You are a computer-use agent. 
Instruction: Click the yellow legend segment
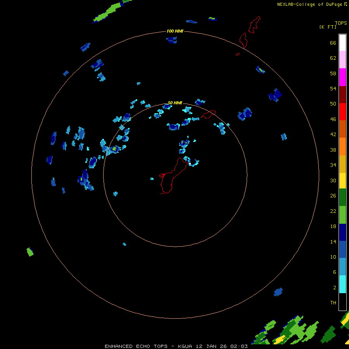click(x=342, y=180)
